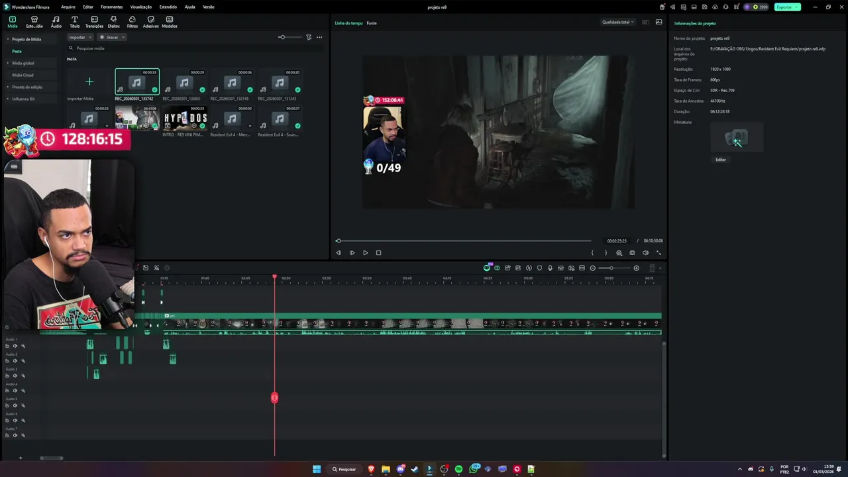Click the timeline zoom slider
Image resolution: width=848 pixels, height=477 pixels.
coord(614,268)
